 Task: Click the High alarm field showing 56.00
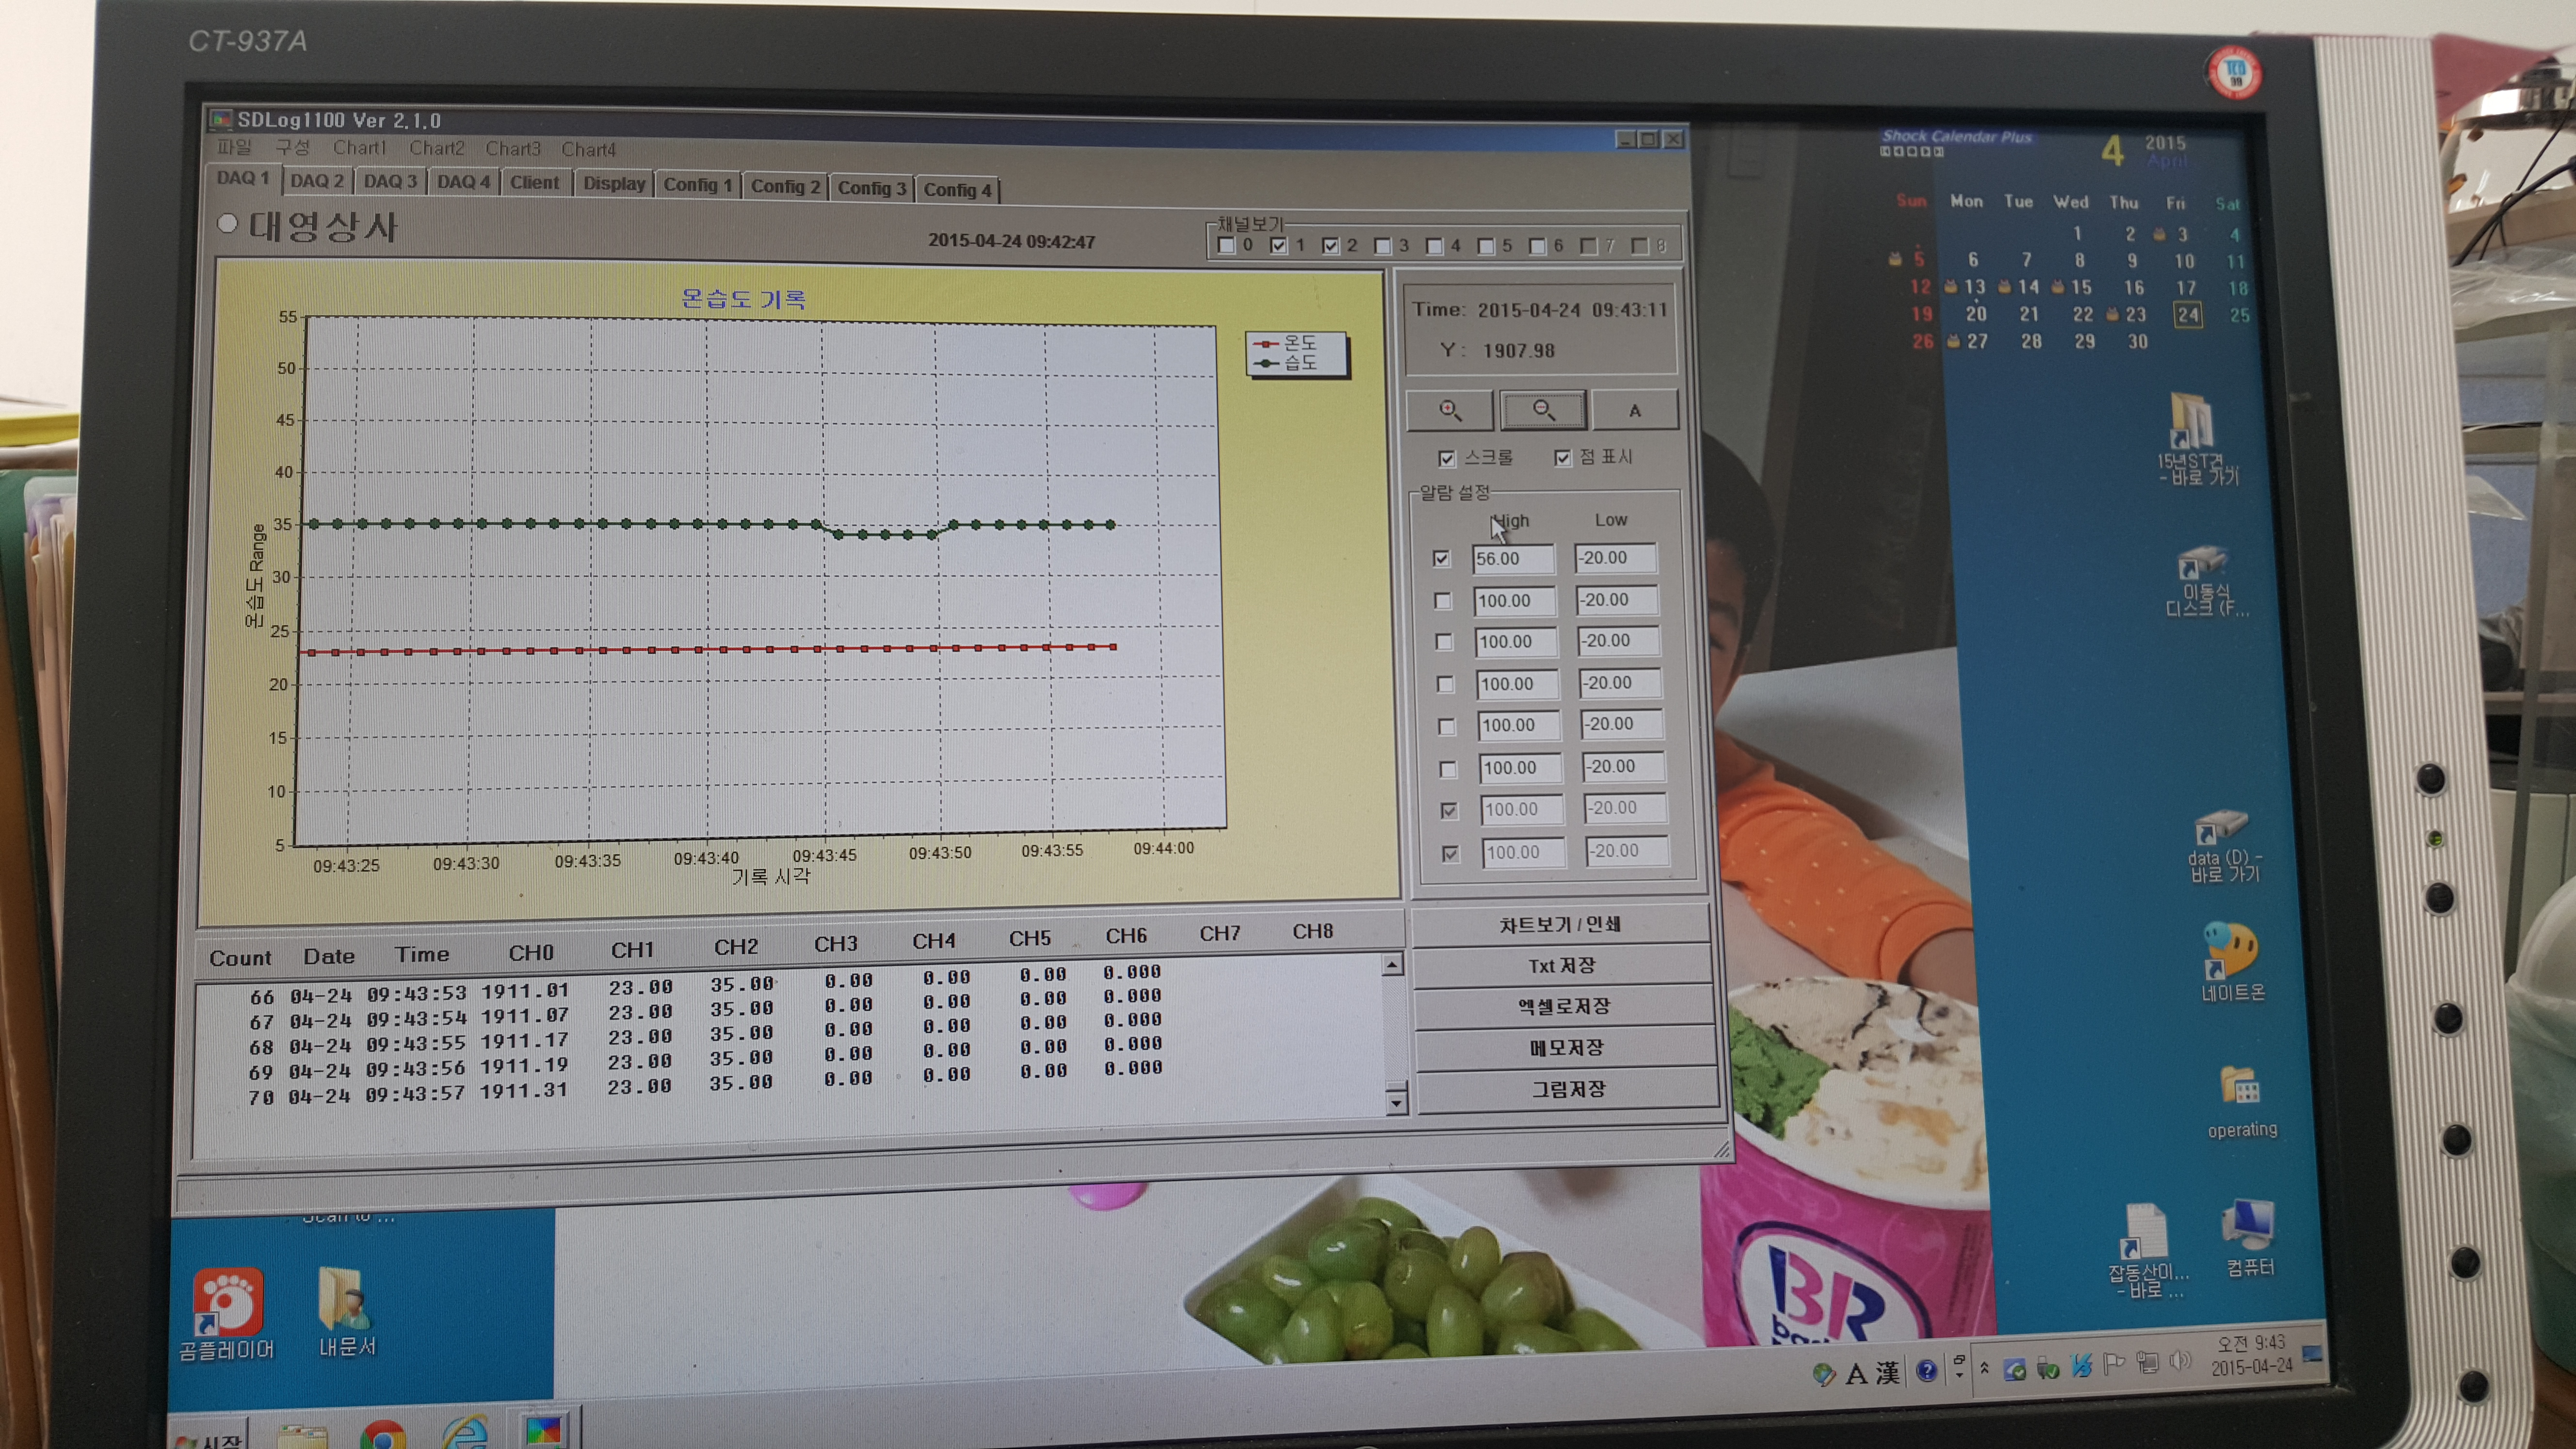tap(1513, 559)
